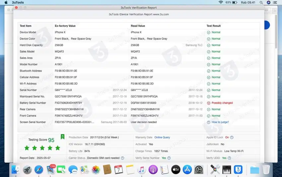Image resolution: width=282 pixels, height=177 pixels.
Task: Click the help icon next to Apple ID Lock
Action: (232, 137)
